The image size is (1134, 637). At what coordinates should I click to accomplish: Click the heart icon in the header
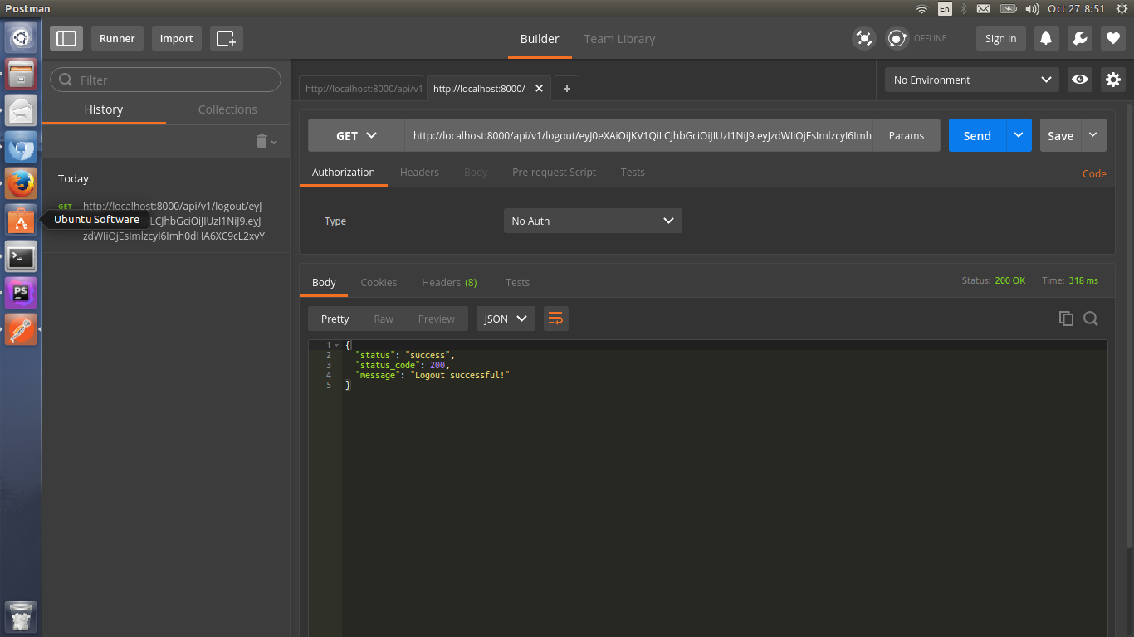(1112, 37)
